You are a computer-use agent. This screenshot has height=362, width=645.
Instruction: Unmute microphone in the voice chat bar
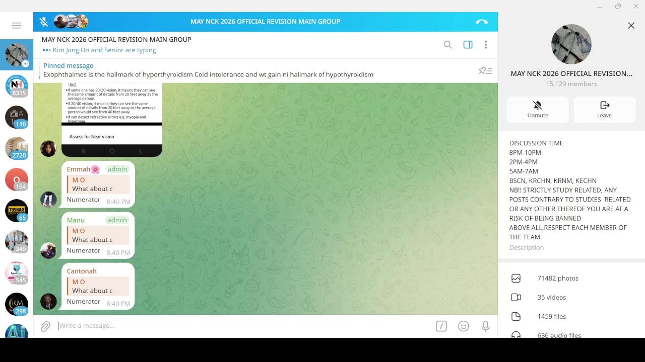(44, 22)
